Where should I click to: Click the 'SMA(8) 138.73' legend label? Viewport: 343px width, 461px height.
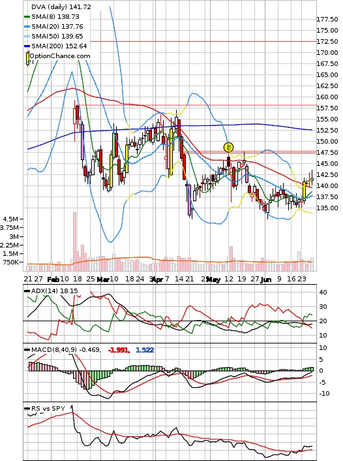coord(55,17)
